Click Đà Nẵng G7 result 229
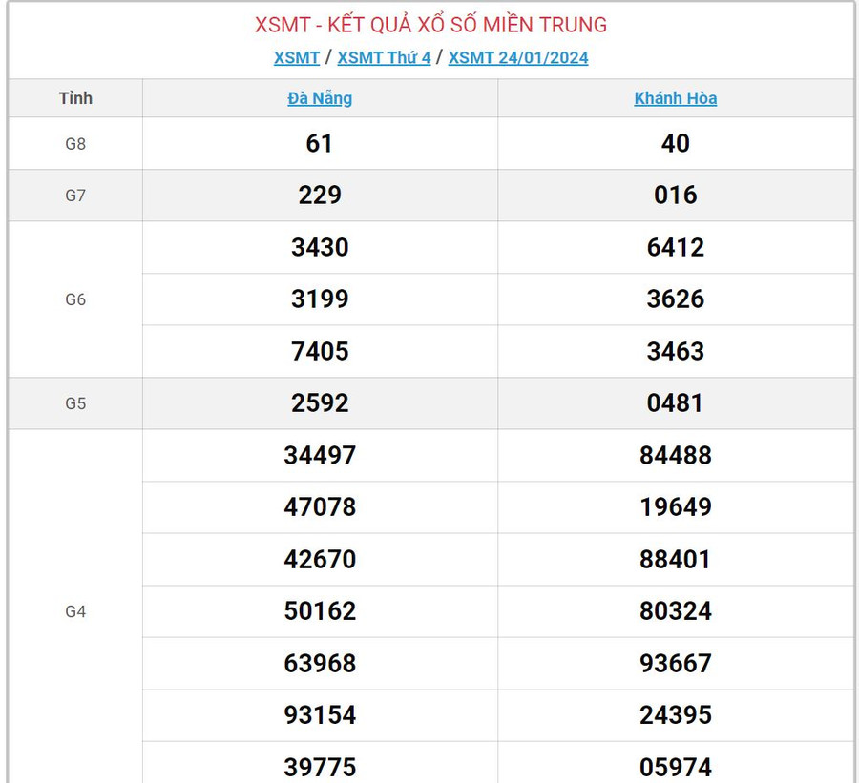The height and width of the screenshot is (783, 859). coord(320,196)
